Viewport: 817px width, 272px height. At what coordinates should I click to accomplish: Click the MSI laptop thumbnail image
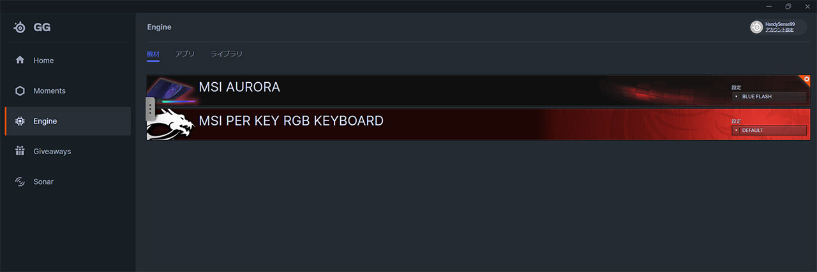pos(171,90)
